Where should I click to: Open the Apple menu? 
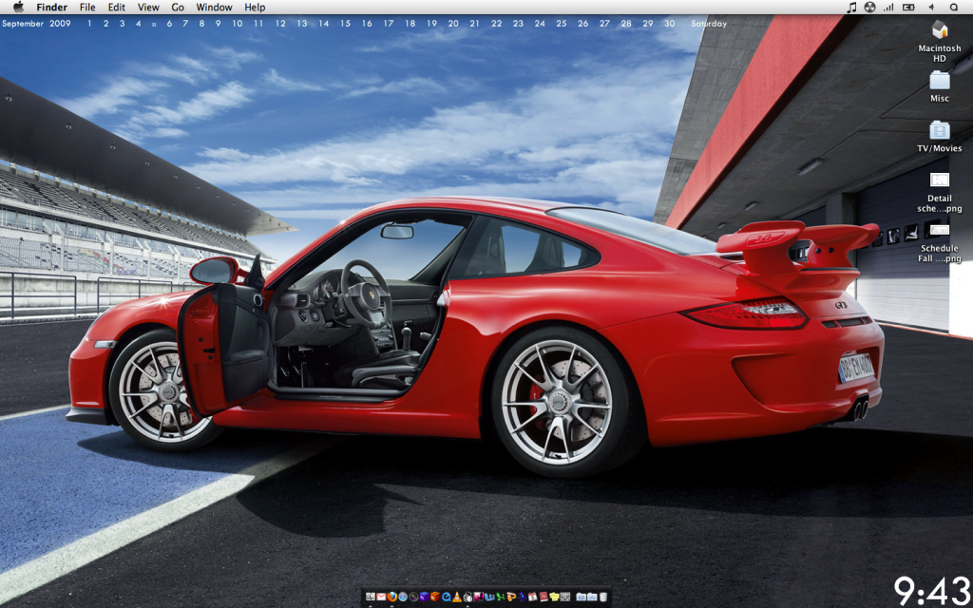click(17, 7)
